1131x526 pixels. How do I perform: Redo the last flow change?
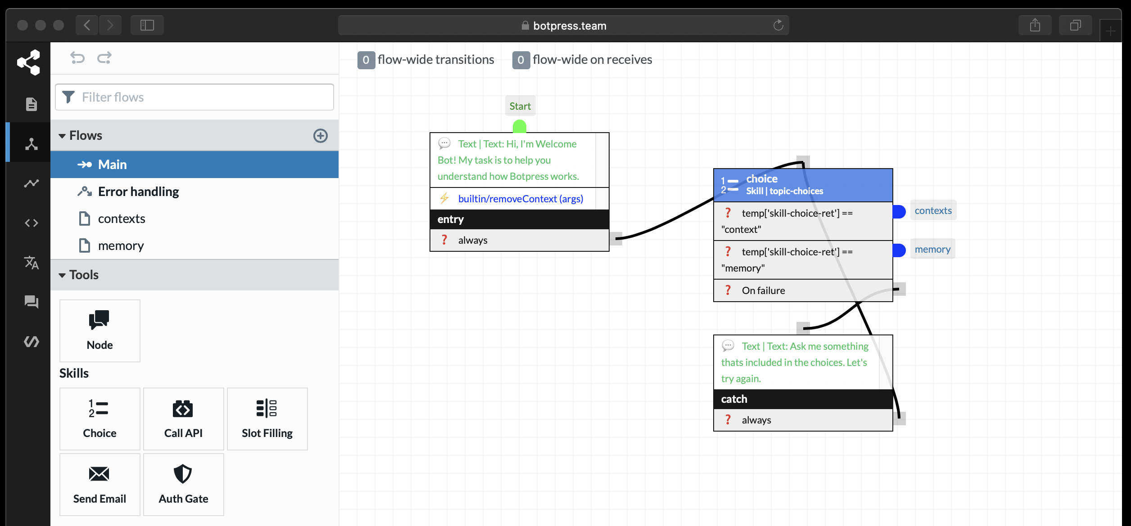[x=104, y=58]
